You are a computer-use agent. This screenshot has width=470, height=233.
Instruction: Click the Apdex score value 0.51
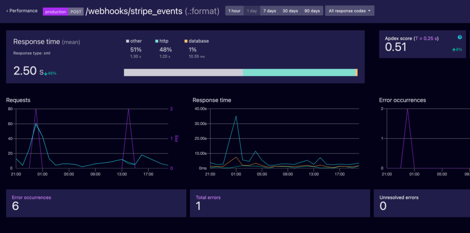396,47
